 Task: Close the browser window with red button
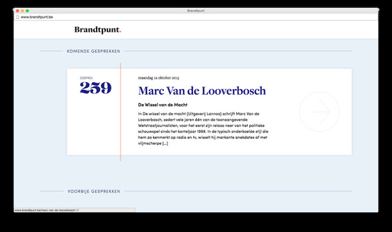tap(18, 11)
